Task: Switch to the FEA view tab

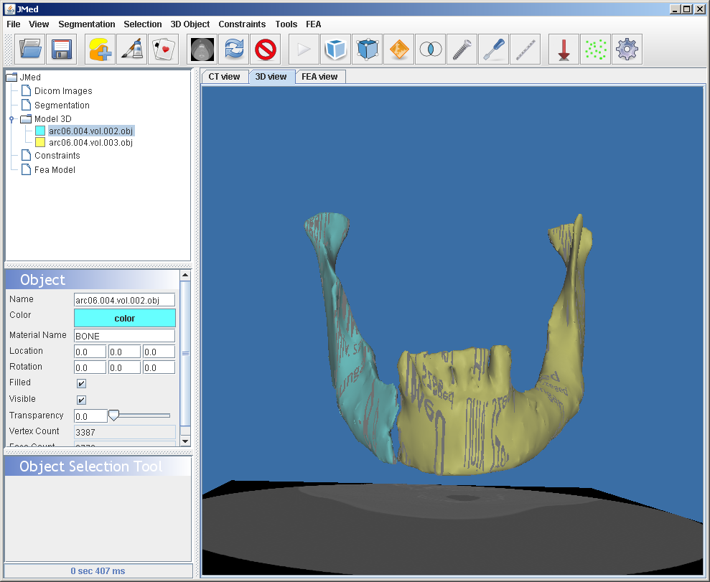Action: point(319,77)
